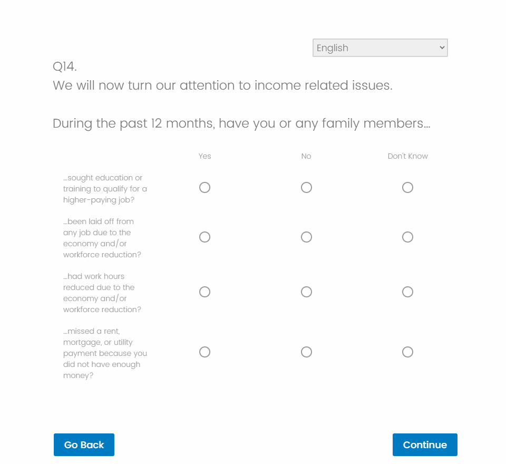The image size is (506, 464).
Task: Mark Yes for been laid off from job
Action: [x=205, y=237]
